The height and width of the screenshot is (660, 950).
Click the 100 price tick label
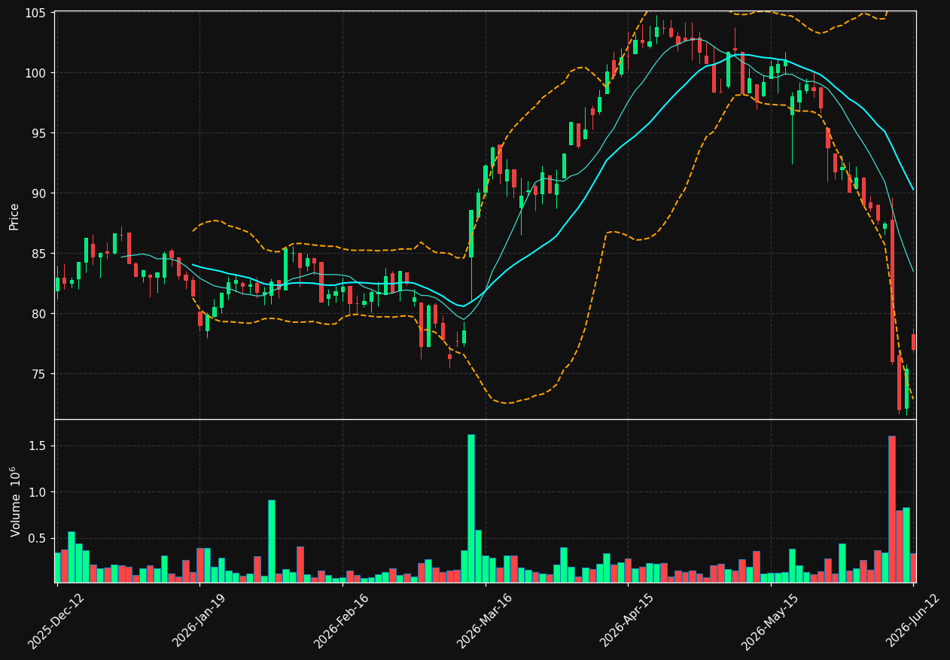pos(36,73)
